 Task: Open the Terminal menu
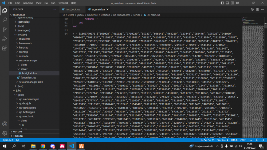coord(63,3)
